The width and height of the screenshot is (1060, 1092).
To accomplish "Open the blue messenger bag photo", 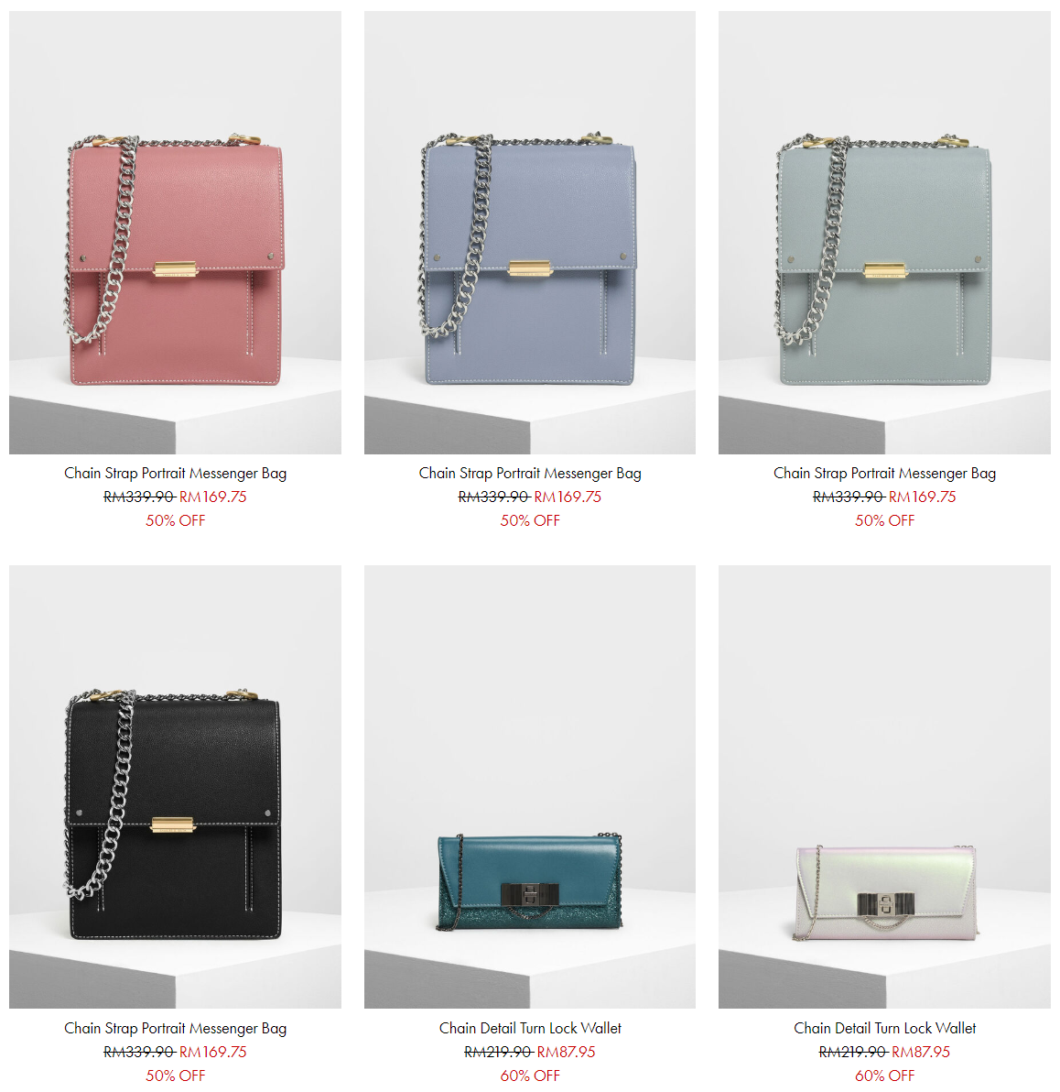I will 530,232.
